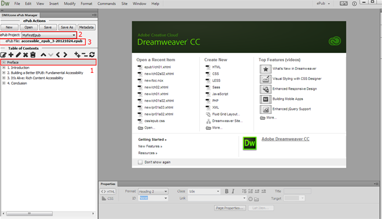Open the ePub Project dropdown
This screenshot has width=382, height=219.
49,35
